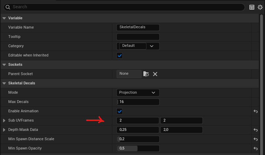Expand the Depth Mask Data property
Screen dimensions: 265x155
[x=4, y=130]
